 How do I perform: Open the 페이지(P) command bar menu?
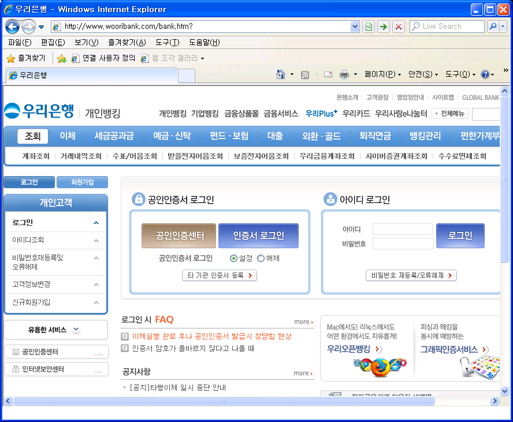(383, 74)
